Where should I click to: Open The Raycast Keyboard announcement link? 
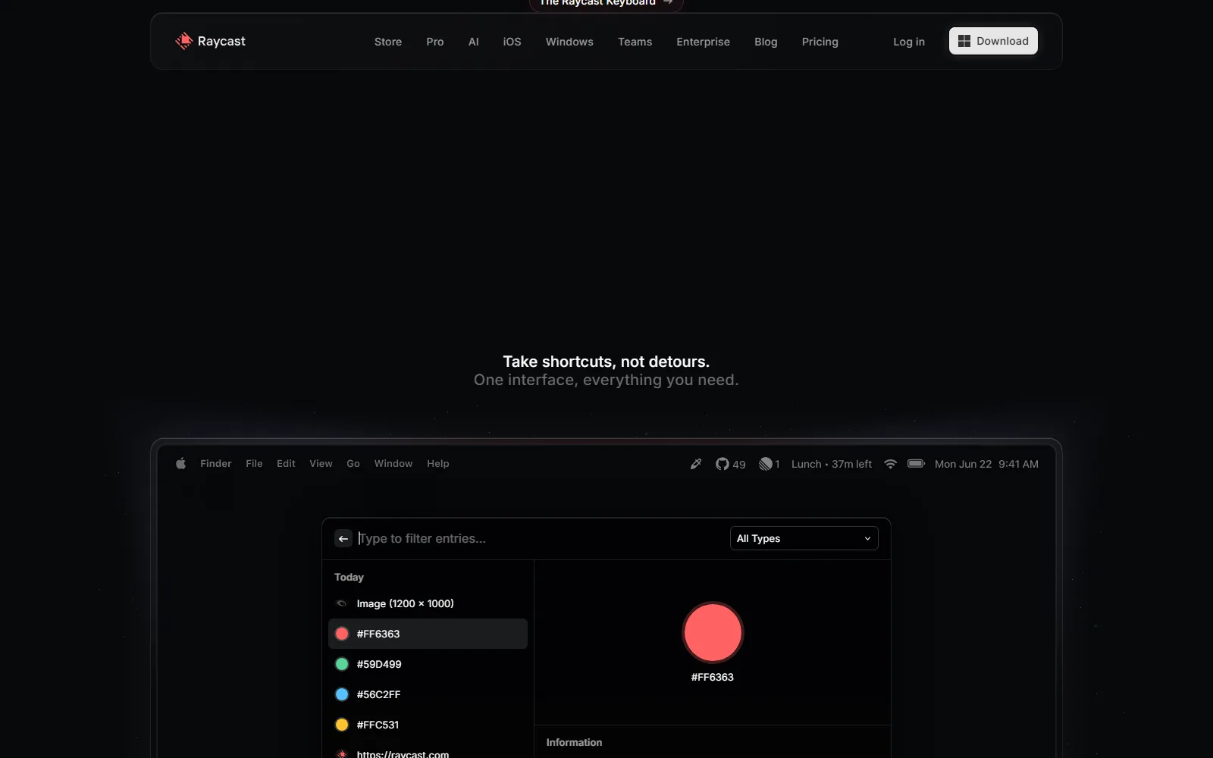(606, 3)
